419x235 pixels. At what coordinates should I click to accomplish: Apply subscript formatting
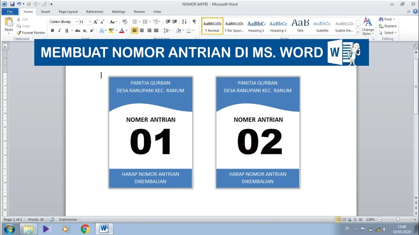click(85, 31)
